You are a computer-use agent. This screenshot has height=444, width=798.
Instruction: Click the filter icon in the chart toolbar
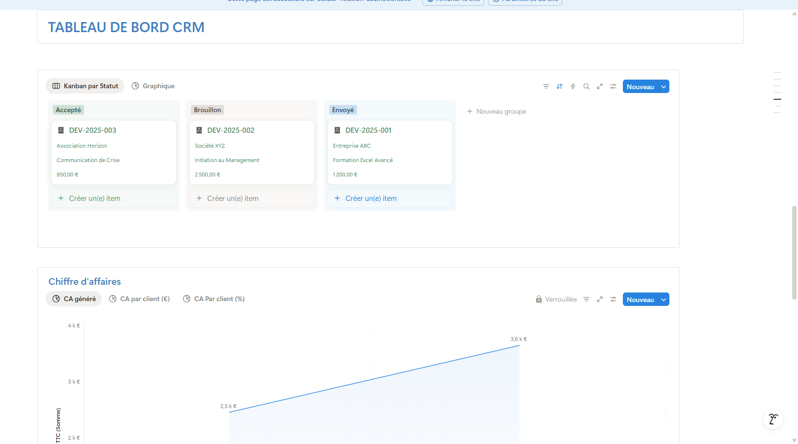click(x=586, y=299)
